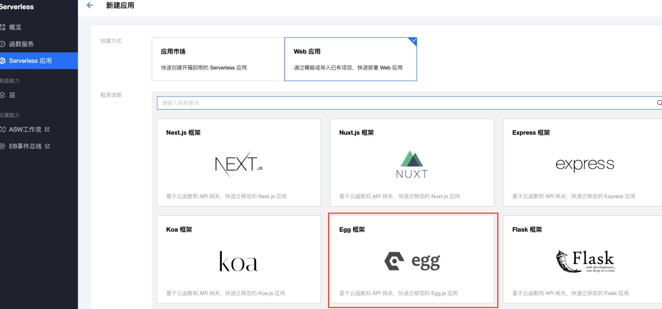Click the 概览 grid icon

click(3, 27)
